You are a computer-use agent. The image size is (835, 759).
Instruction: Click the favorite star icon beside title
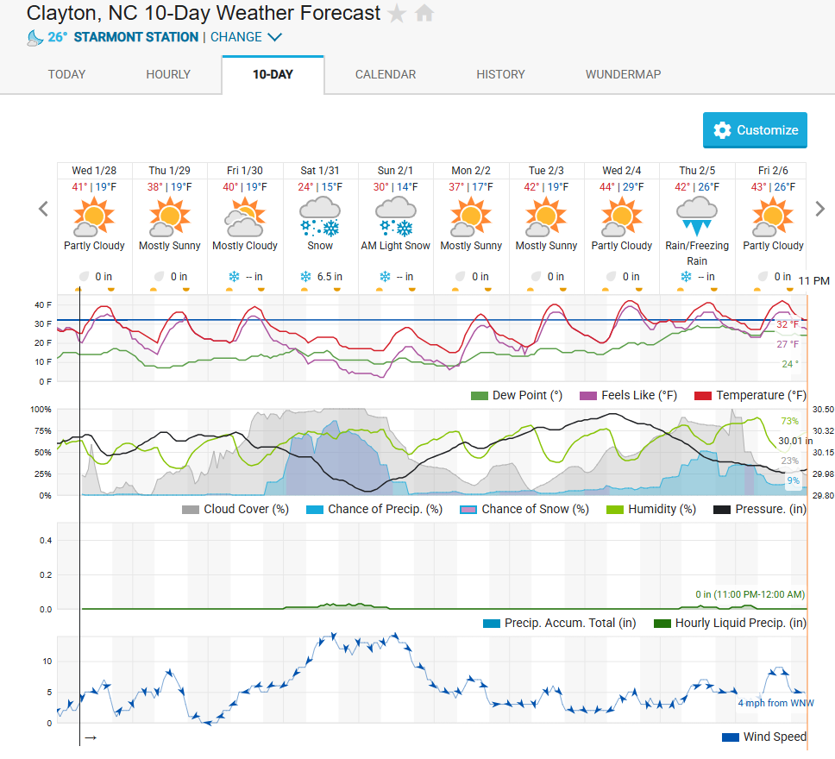pyautogui.click(x=396, y=14)
